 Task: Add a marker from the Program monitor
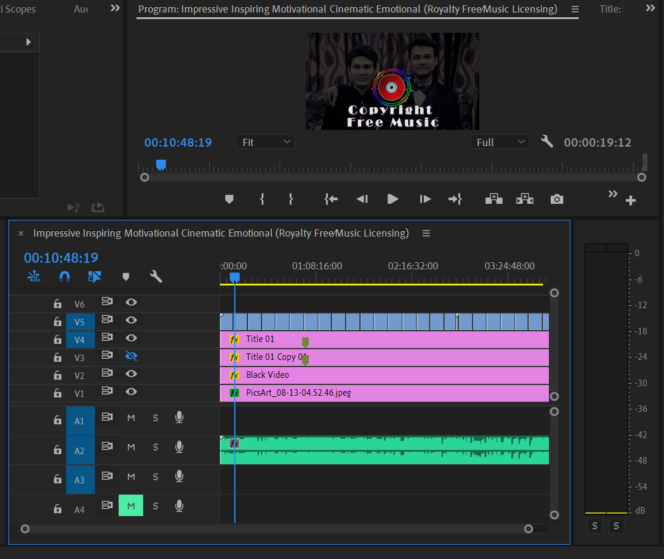229,199
